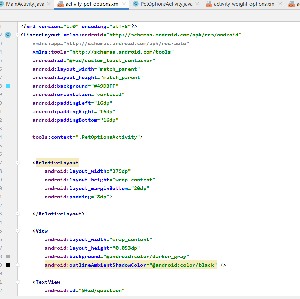300x299 pixels.
Task: Select the highlighted RelativeLayout tag text
Action: (57, 163)
